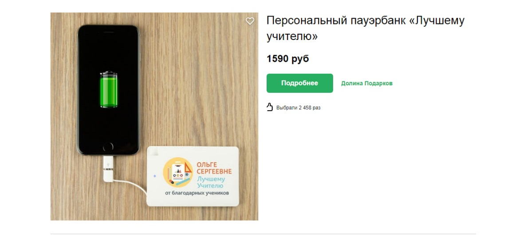Click the white USB connector under phone

pyautogui.click(x=108, y=168)
